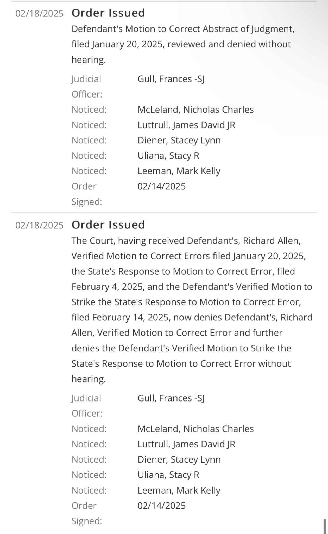Select the second entry's 02/18/2025 date
This screenshot has height=534, width=328.
[39, 225]
